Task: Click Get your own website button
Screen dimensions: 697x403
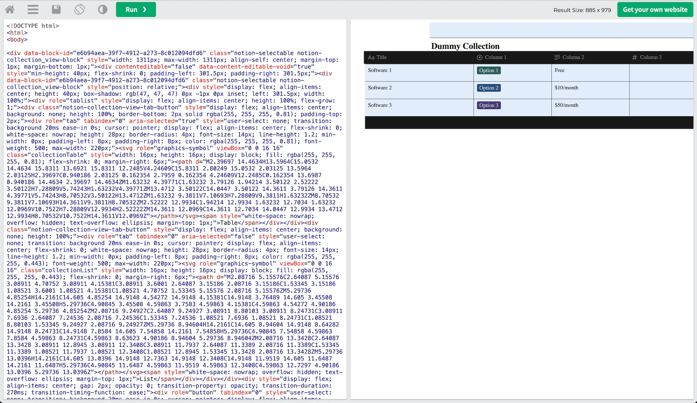Action: point(655,10)
